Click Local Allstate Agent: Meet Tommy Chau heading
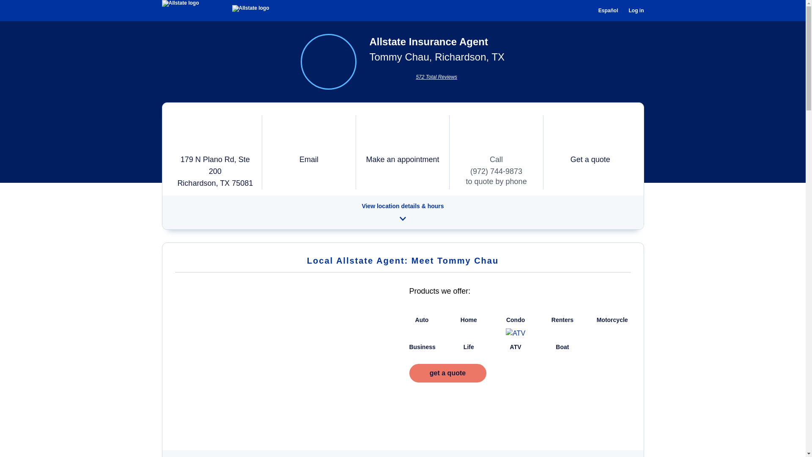This screenshot has width=812, height=457. tap(402, 261)
